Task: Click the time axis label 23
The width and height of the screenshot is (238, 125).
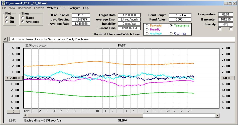Action: (x=189, y=111)
